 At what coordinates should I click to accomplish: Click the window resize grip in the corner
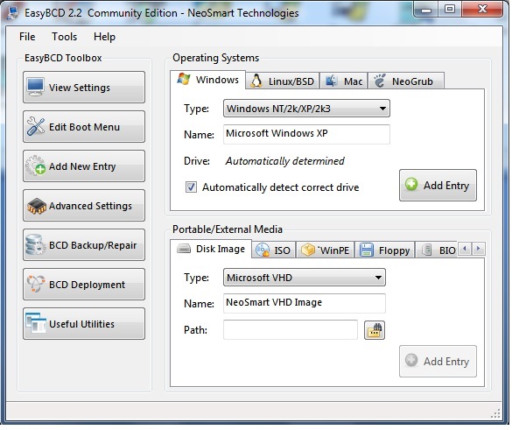tap(495, 413)
